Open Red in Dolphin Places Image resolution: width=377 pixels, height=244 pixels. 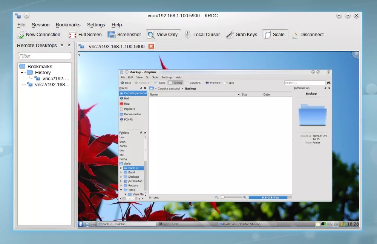pos(126,98)
